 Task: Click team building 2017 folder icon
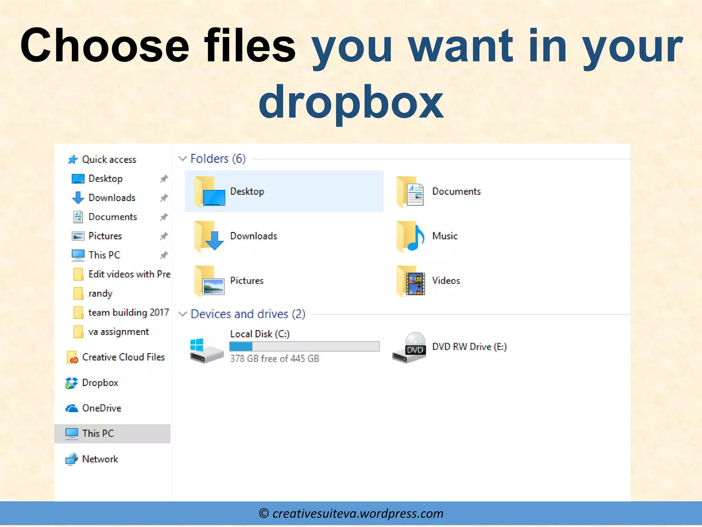pyautogui.click(x=78, y=313)
